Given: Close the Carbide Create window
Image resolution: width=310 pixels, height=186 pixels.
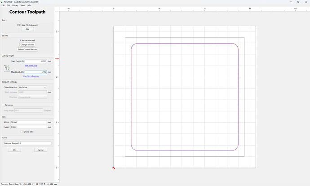Looking at the screenshot, I should [x=306, y=2].
